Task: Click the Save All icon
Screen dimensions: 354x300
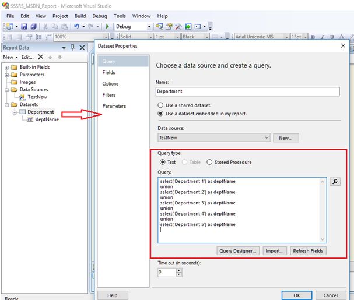Action: click(33, 27)
